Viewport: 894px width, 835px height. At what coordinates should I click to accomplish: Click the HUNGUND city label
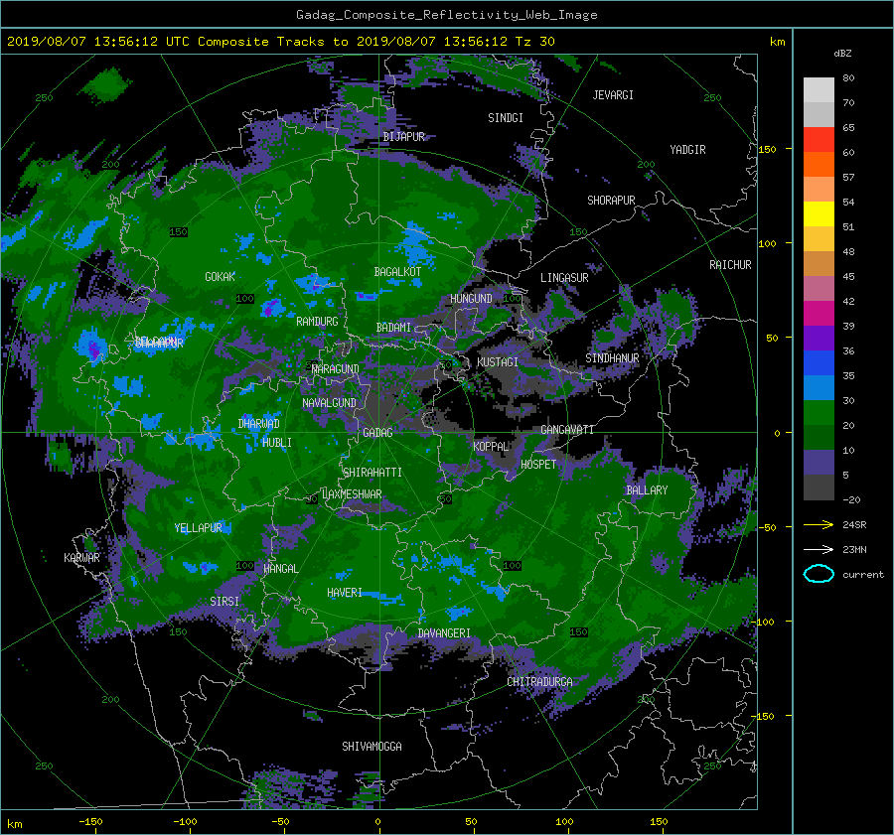[x=471, y=299]
